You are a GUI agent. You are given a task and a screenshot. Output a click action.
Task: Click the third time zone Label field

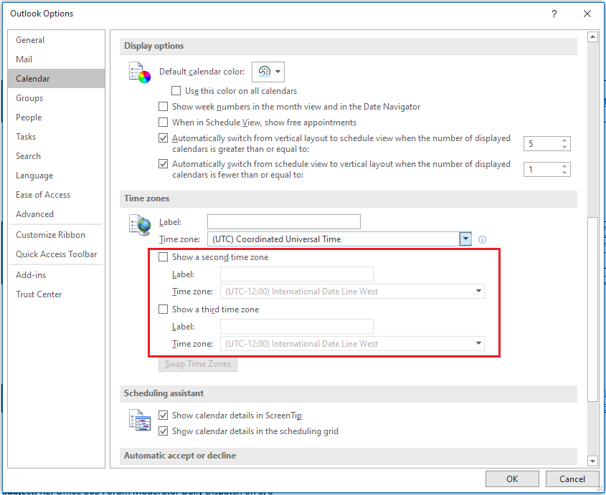pos(297,326)
